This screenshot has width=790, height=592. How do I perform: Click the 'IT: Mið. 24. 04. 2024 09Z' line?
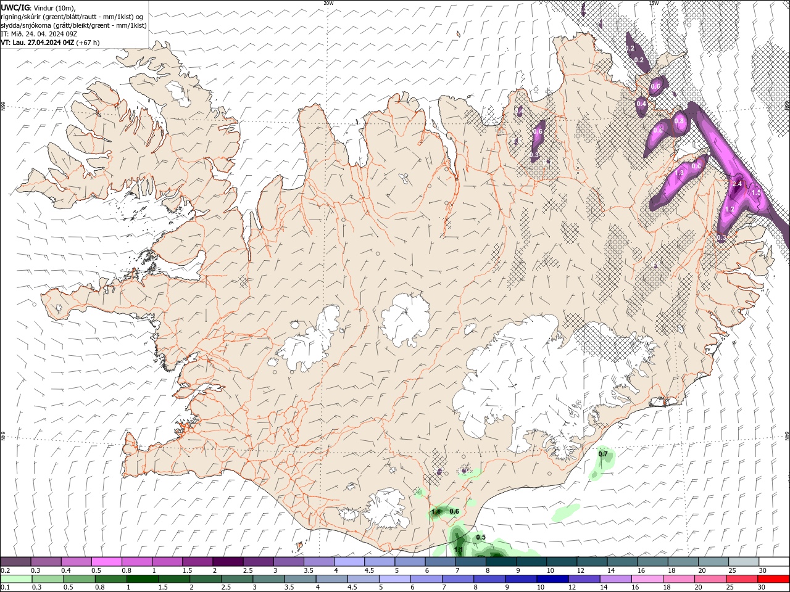39,34
